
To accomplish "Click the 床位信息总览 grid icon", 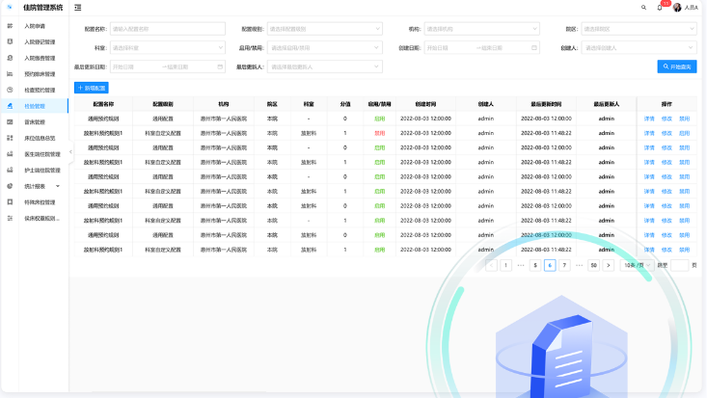I will click(10, 138).
